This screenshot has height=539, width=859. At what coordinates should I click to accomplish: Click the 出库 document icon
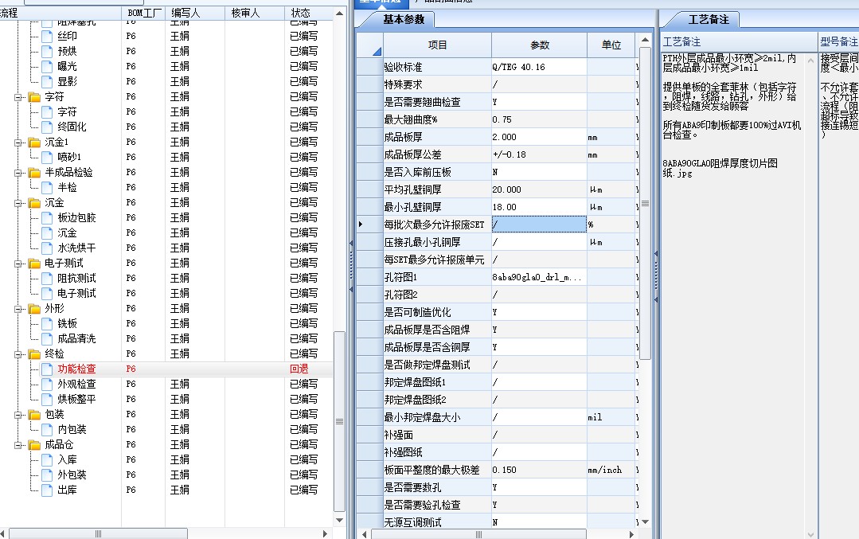click(x=47, y=490)
